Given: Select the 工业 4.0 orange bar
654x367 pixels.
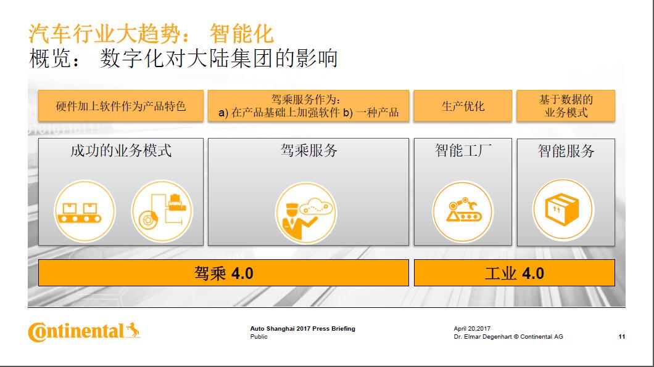Looking at the screenshot, I should (x=515, y=273).
